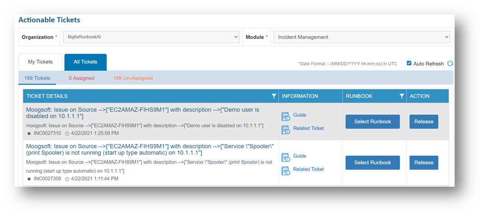Viewport: 484px width, 216px height.
Task: Select the All Tickets tab
Action: click(x=85, y=62)
